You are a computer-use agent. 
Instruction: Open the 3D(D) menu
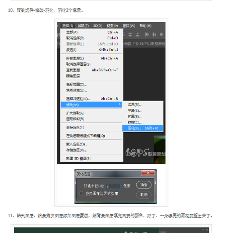click(98, 26)
